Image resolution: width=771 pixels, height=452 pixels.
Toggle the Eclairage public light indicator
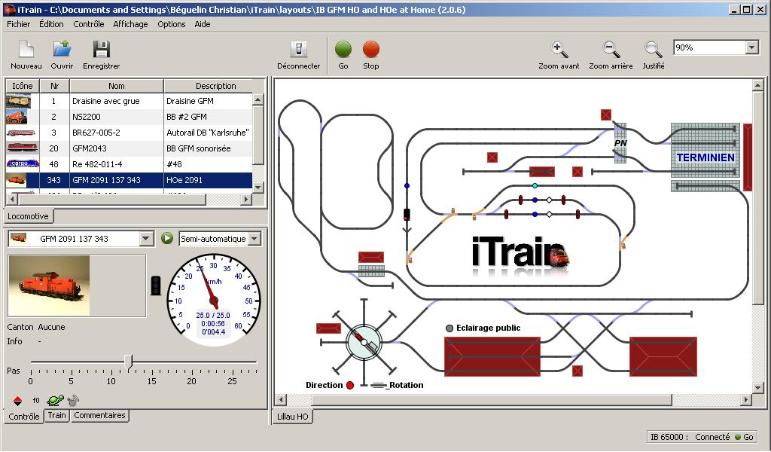click(x=449, y=328)
